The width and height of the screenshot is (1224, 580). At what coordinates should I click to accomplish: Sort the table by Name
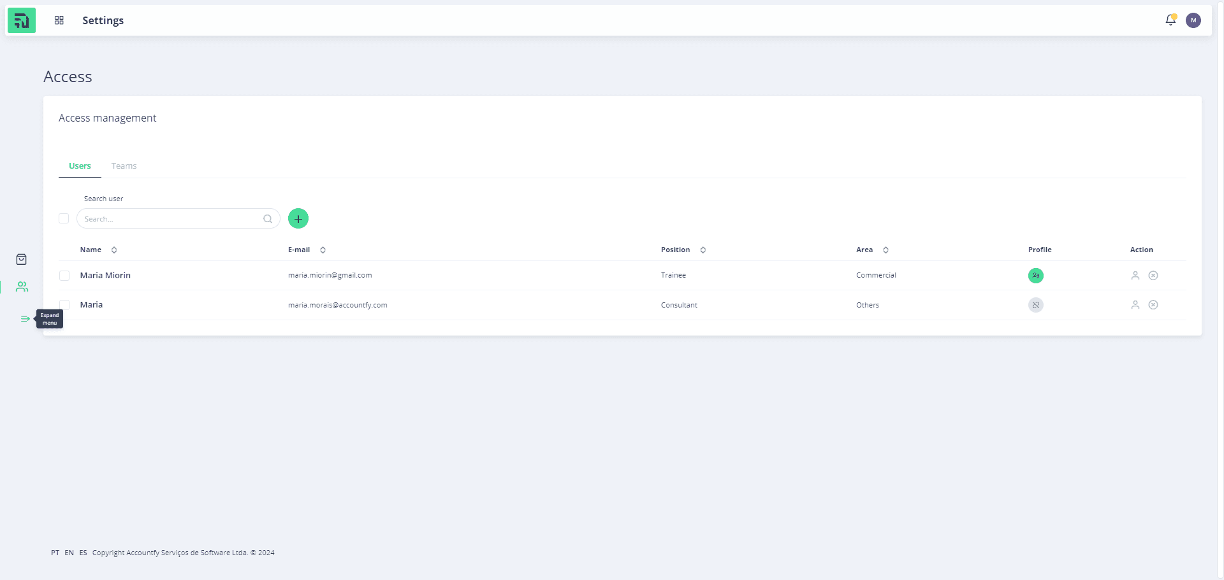click(x=114, y=250)
